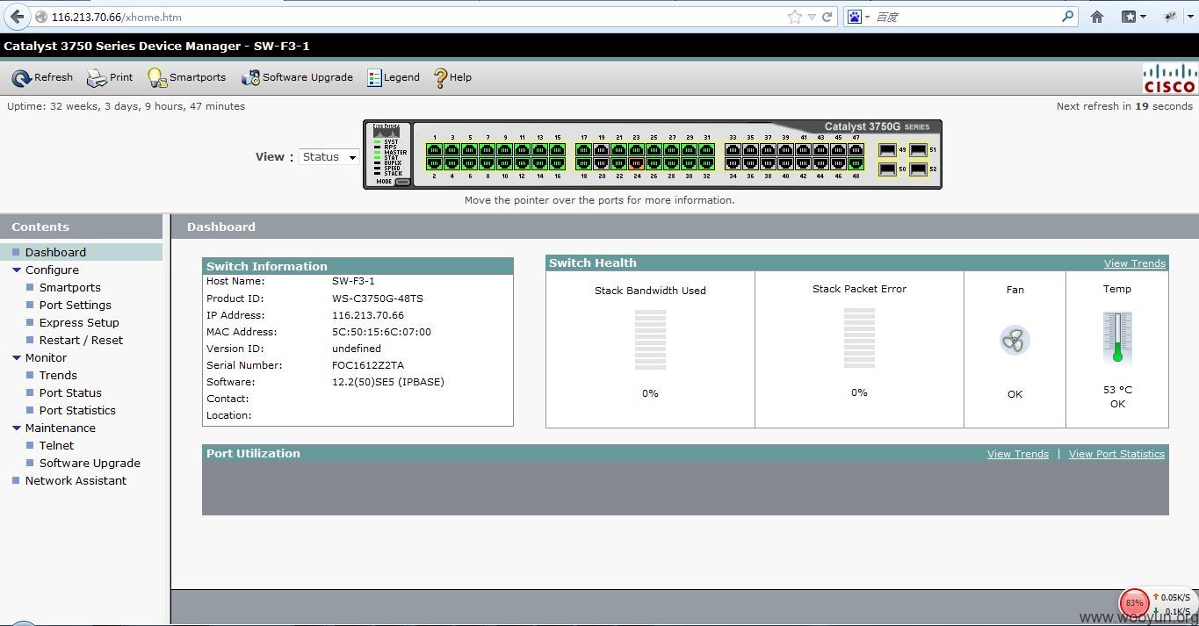Click the Temp thermometer icon
The height and width of the screenshot is (626, 1199).
point(1117,338)
